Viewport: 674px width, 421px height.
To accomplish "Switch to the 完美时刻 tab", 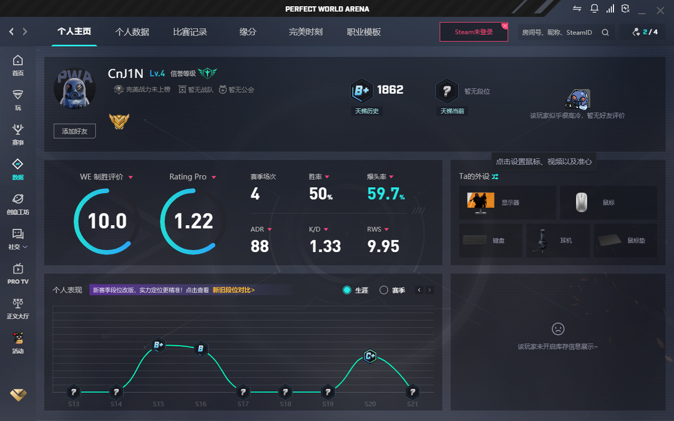I will point(305,32).
